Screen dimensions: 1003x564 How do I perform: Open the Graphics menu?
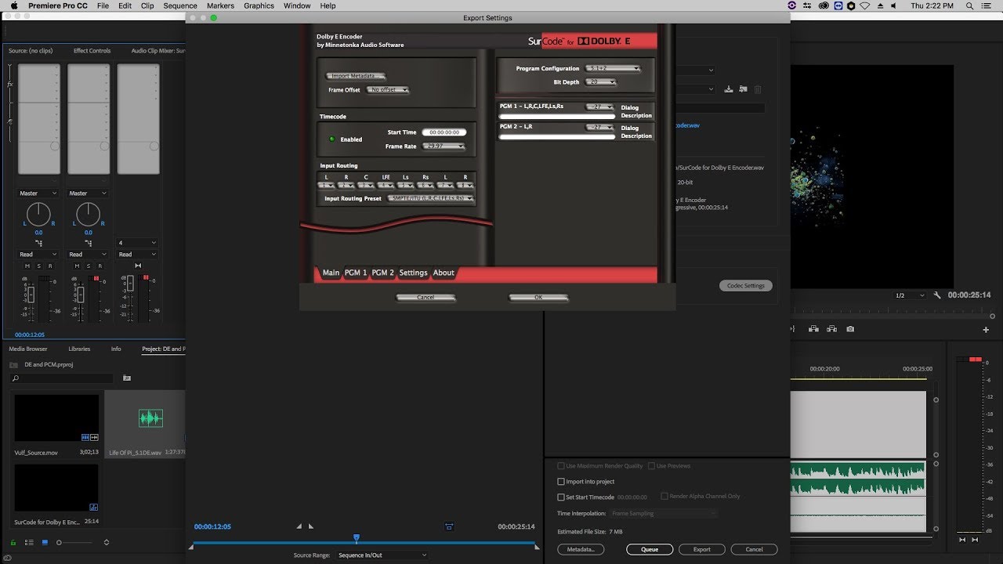tap(259, 5)
